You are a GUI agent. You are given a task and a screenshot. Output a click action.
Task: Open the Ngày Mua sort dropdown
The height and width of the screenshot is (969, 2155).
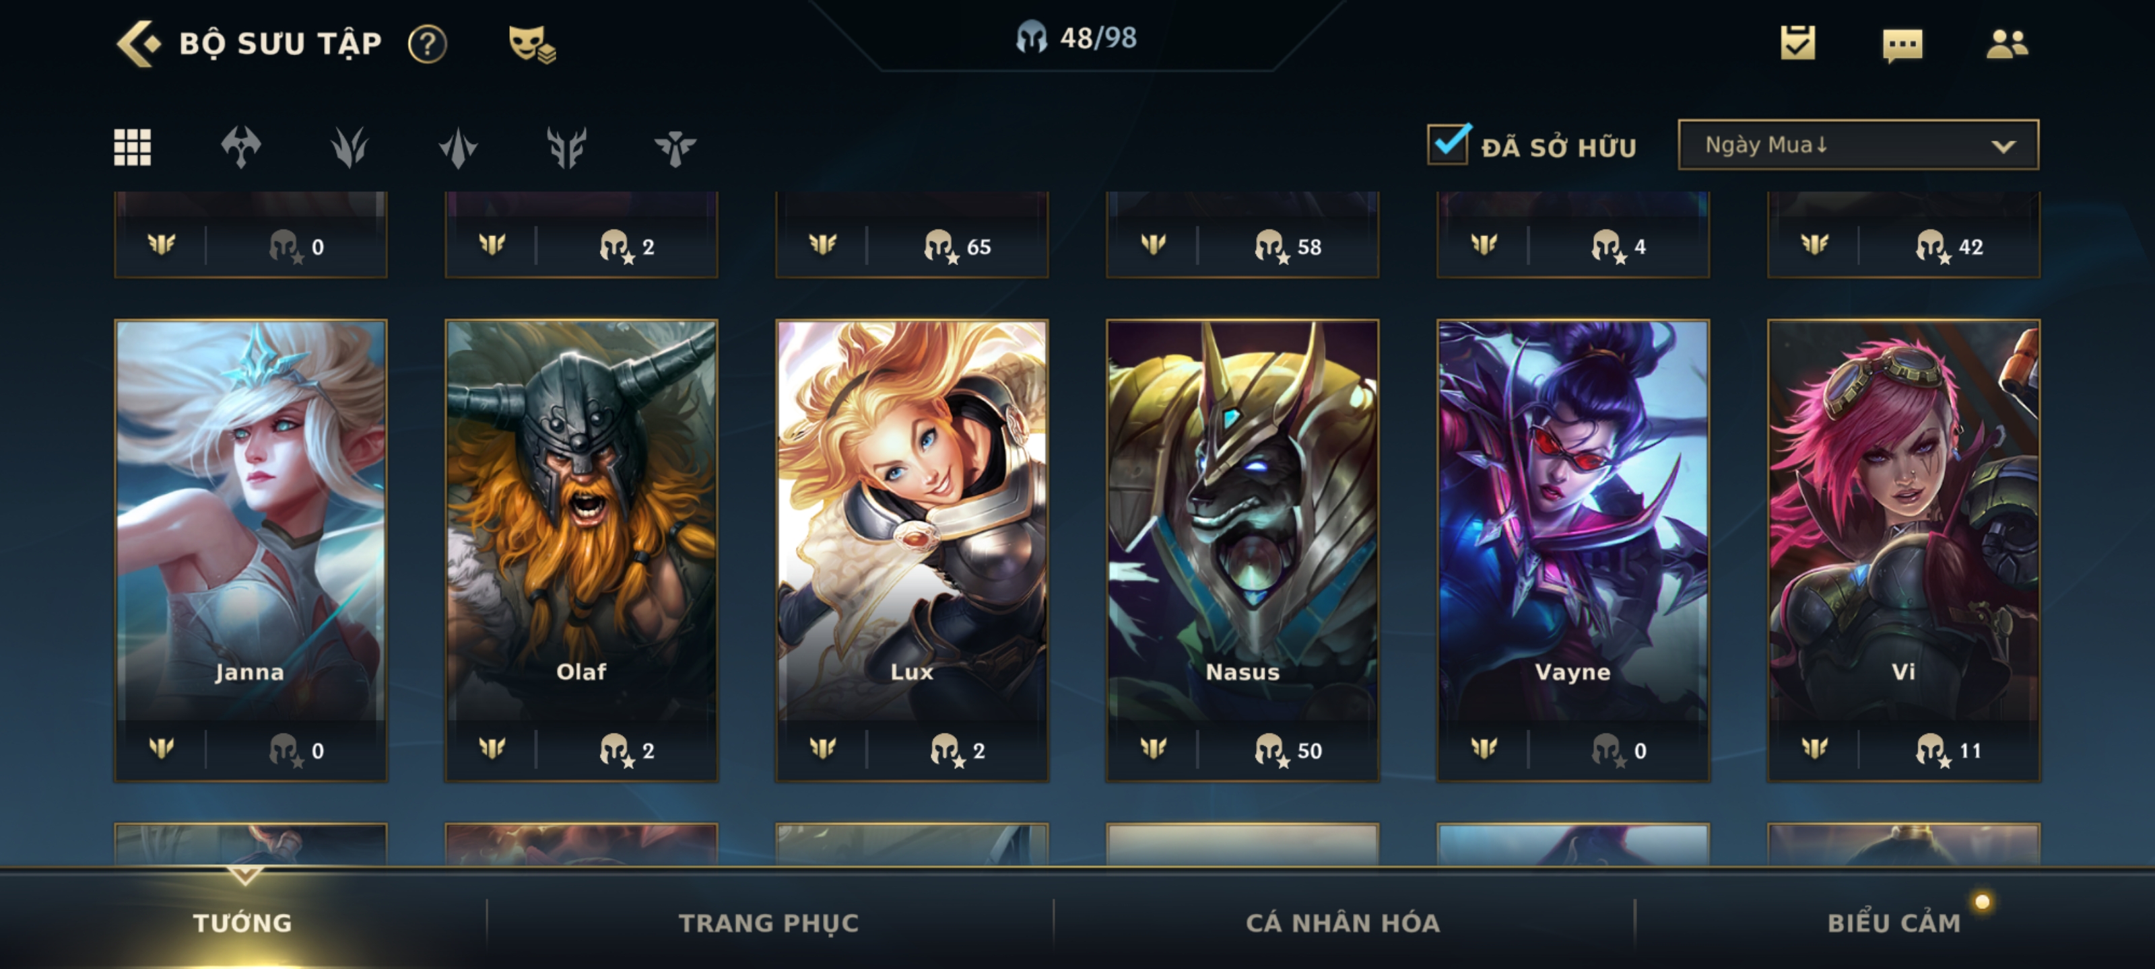(1858, 145)
